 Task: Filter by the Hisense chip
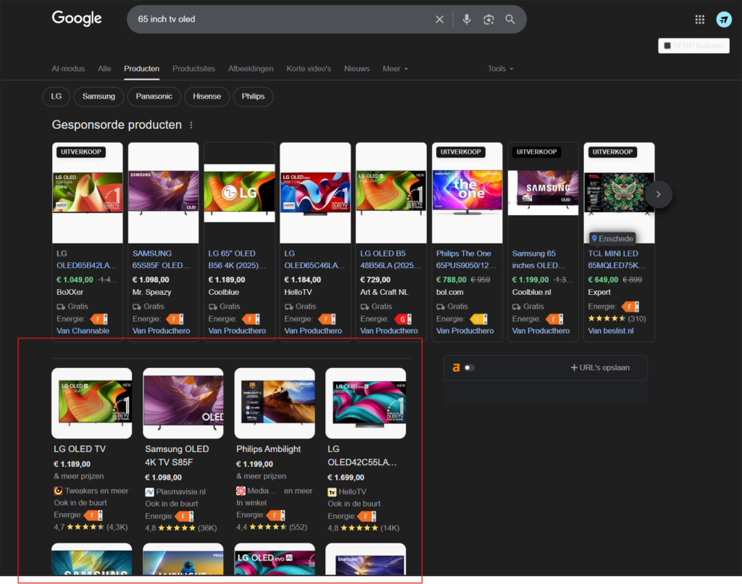click(x=207, y=96)
